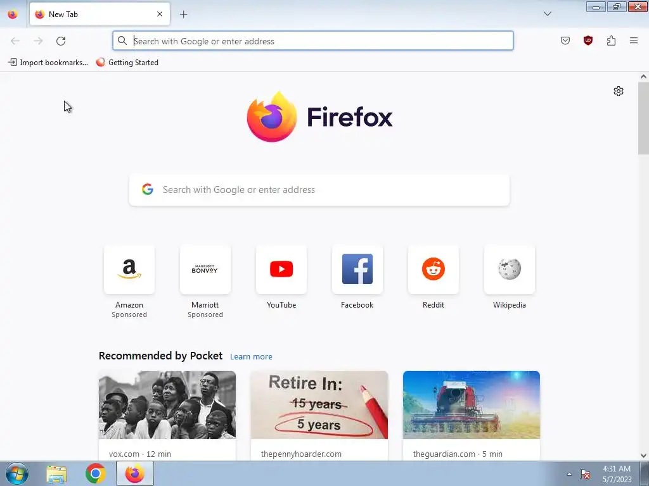Click the Google logo in the search box
The image size is (649, 486).
point(148,189)
